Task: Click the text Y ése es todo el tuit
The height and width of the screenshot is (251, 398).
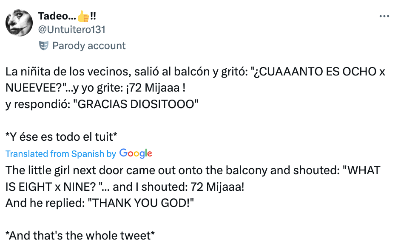Action: click(61, 137)
